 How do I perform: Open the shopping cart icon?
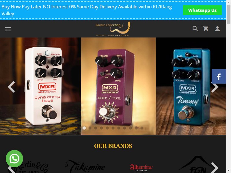tap(206, 29)
